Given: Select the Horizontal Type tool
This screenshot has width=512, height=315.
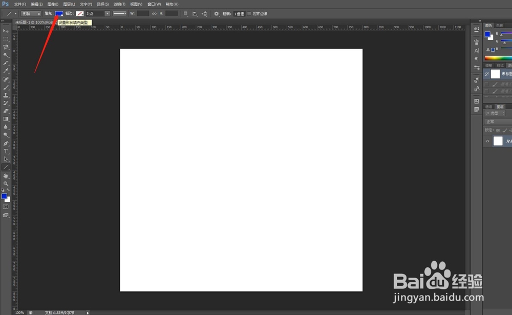Looking at the screenshot, I should [6, 151].
